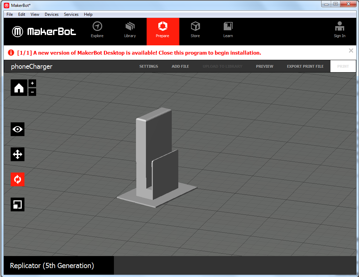
Task: Click the MakerBot logo
Action: click(x=44, y=32)
